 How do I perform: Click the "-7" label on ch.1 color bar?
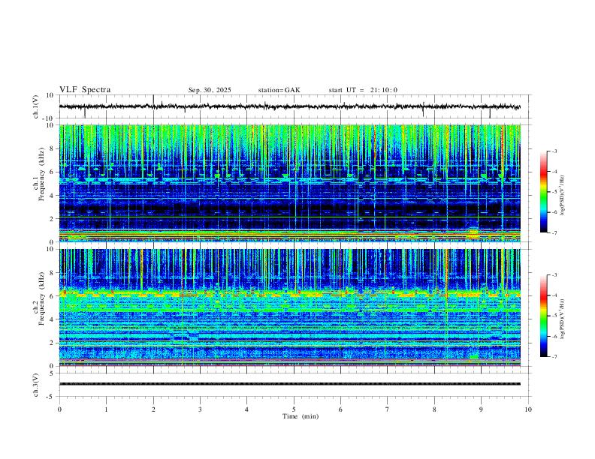(554, 232)
